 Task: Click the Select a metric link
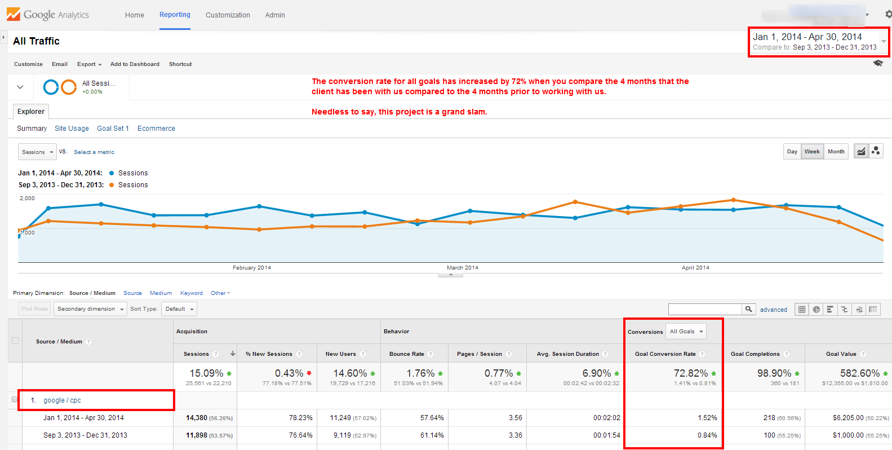(94, 152)
